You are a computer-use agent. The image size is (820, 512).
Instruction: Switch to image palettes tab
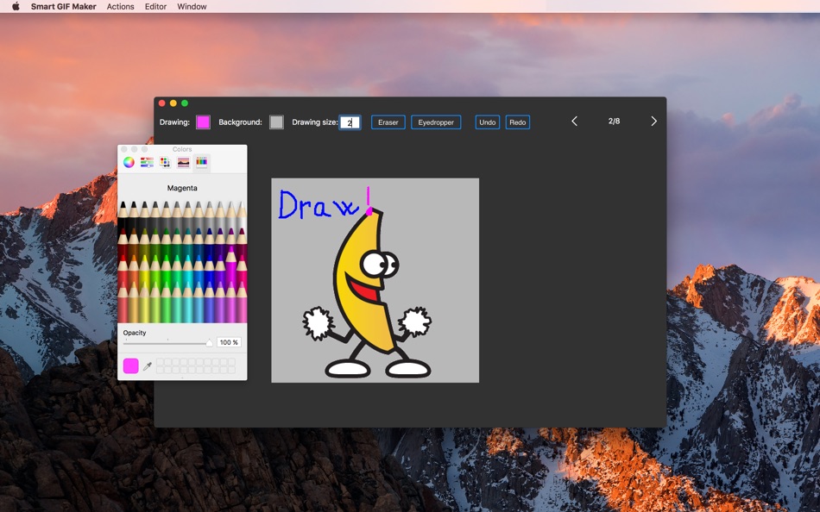[x=183, y=163]
